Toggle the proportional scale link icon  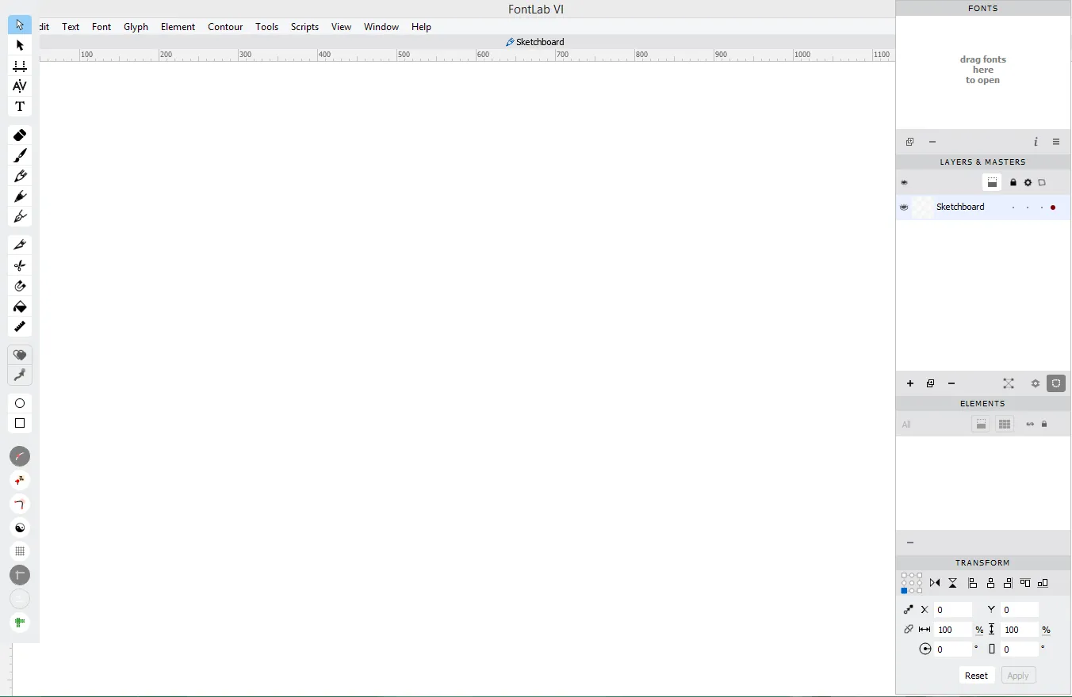click(x=909, y=630)
